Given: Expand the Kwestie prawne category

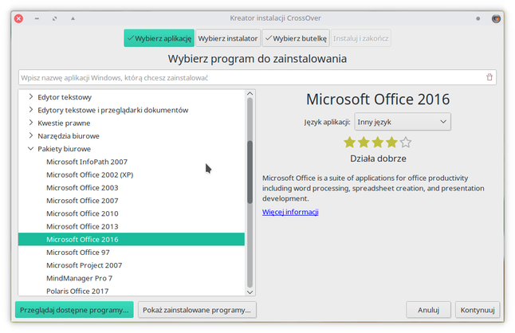Looking at the screenshot, I should (x=31, y=123).
